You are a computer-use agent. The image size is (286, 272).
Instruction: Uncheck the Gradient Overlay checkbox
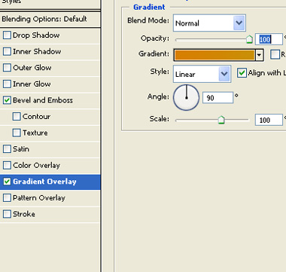click(7, 182)
